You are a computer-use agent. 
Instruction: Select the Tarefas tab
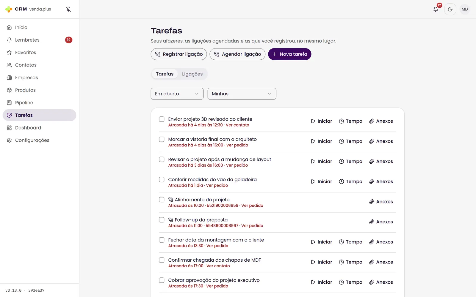click(165, 74)
